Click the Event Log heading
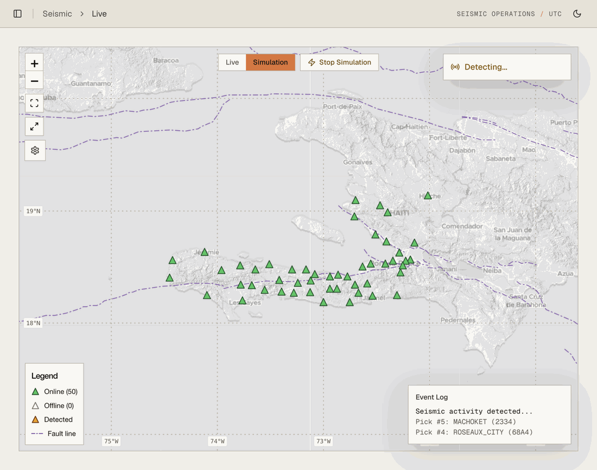This screenshot has width=597, height=470. [431, 397]
